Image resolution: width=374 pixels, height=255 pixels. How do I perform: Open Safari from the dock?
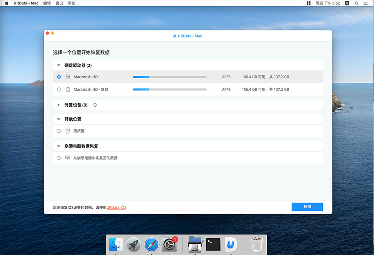pyautogui.click(x=151, y=245)
